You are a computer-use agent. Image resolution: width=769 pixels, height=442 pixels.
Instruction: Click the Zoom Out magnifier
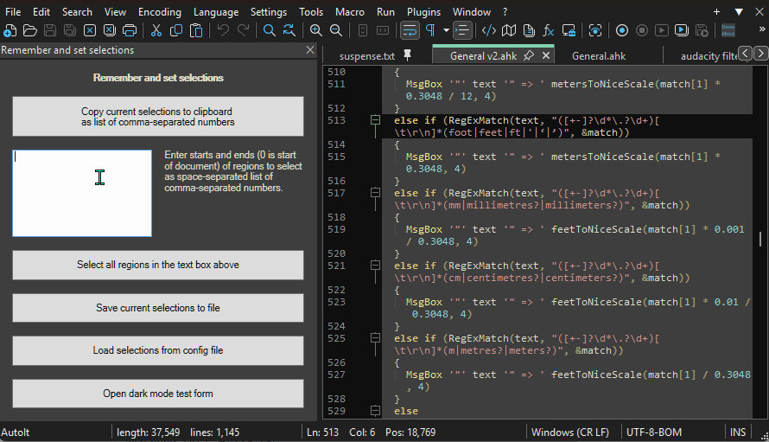tap(336, 30)
